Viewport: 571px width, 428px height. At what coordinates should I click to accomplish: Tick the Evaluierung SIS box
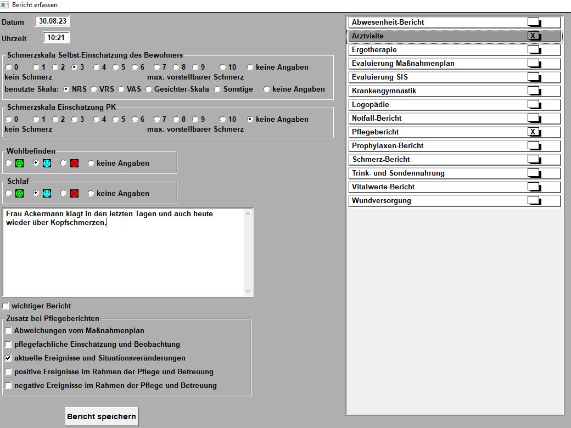(534, 77)
